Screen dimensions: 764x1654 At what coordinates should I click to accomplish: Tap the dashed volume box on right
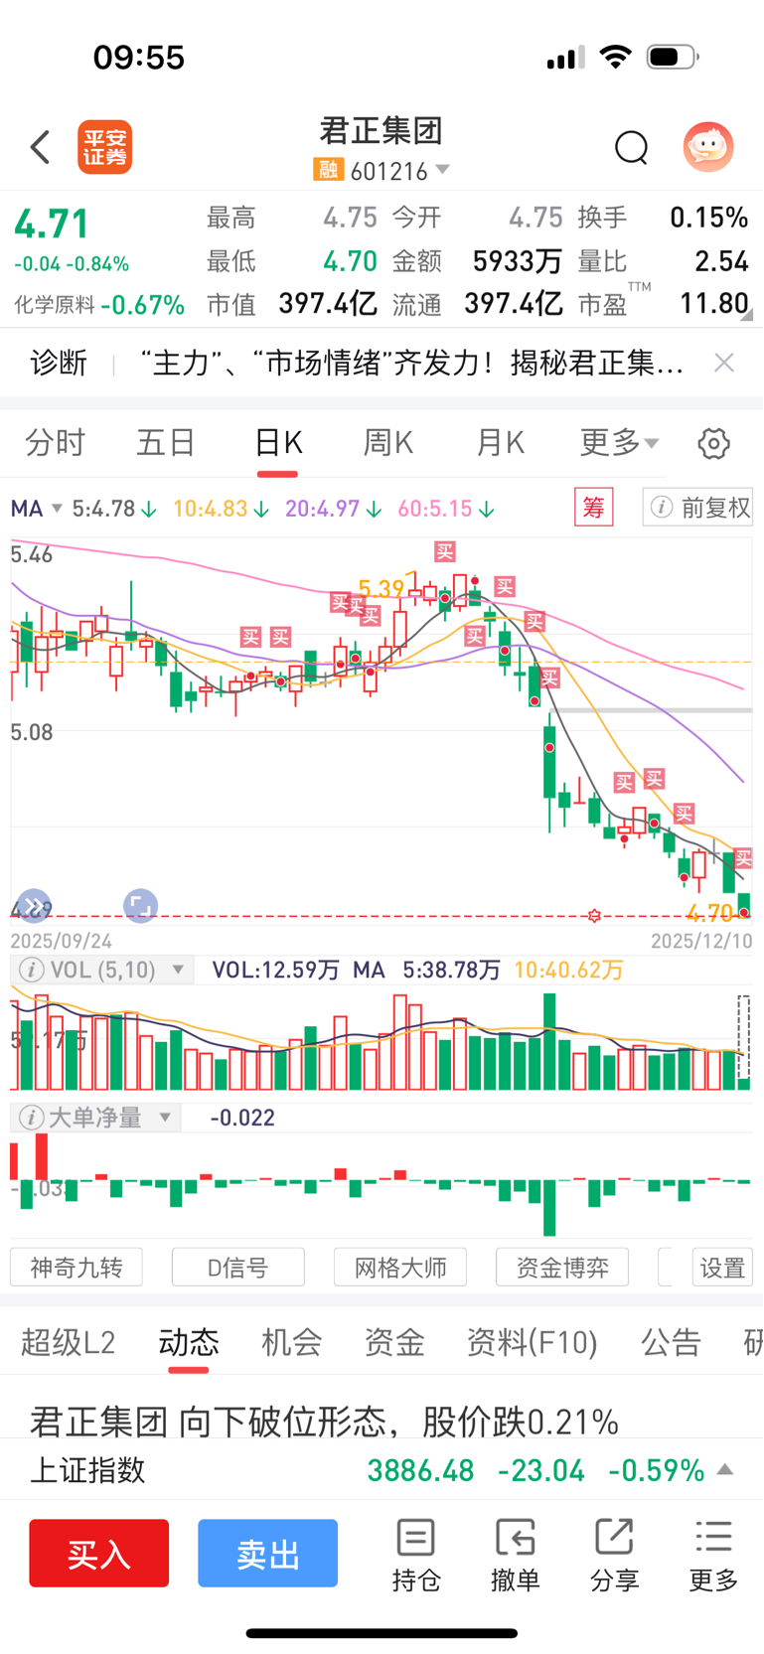tap(743, 1038)
